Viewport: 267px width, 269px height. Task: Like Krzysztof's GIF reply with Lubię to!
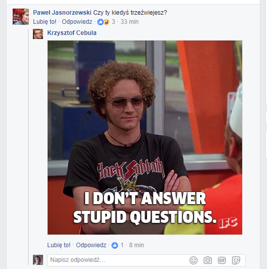[59, 245]
